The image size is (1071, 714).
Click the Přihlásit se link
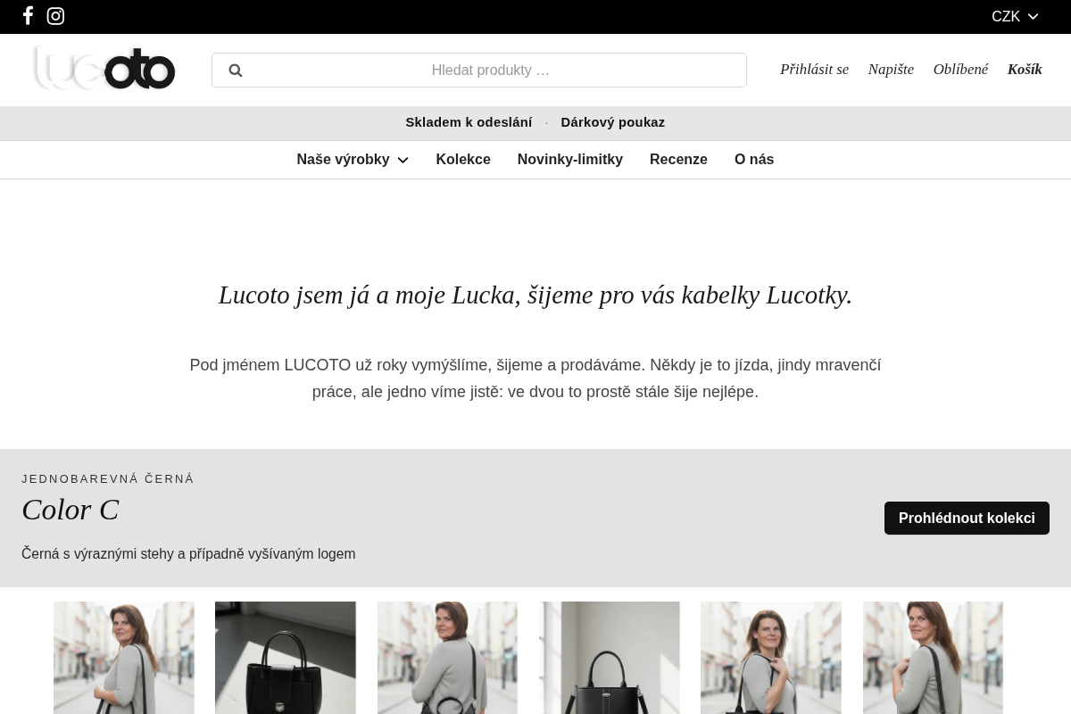pos(814,70)
